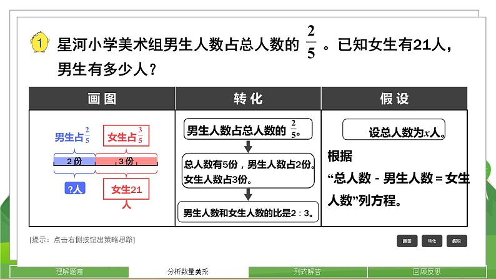
Task: Click the box 总人数有5份，男生人数占2份
Action: click(248, 171)
